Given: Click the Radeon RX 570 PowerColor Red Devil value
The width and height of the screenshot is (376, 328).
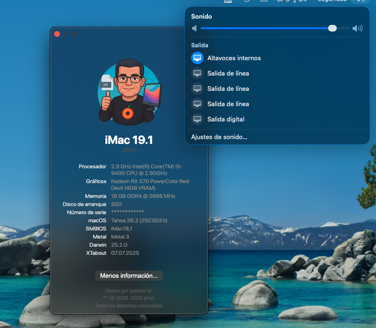Looking at the screenshot, I should tap(150, 185).
